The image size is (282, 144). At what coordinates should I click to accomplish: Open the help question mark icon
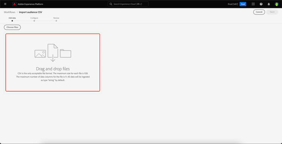pyautogui.click(x=261, y=4)
